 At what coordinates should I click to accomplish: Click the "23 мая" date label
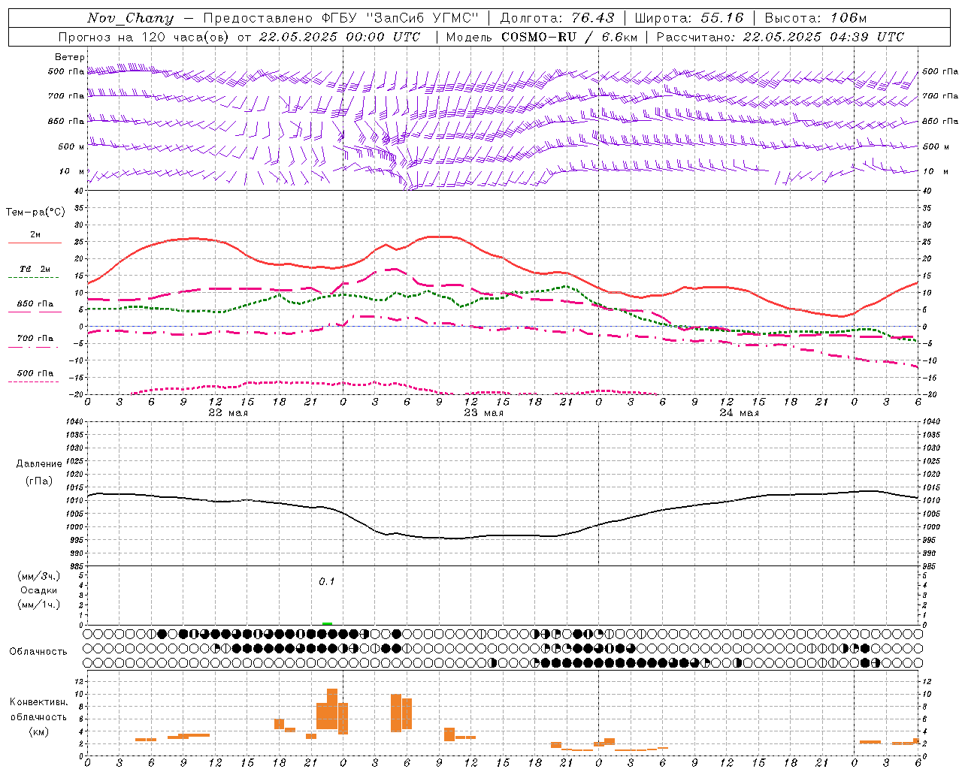tap(483, 413)
